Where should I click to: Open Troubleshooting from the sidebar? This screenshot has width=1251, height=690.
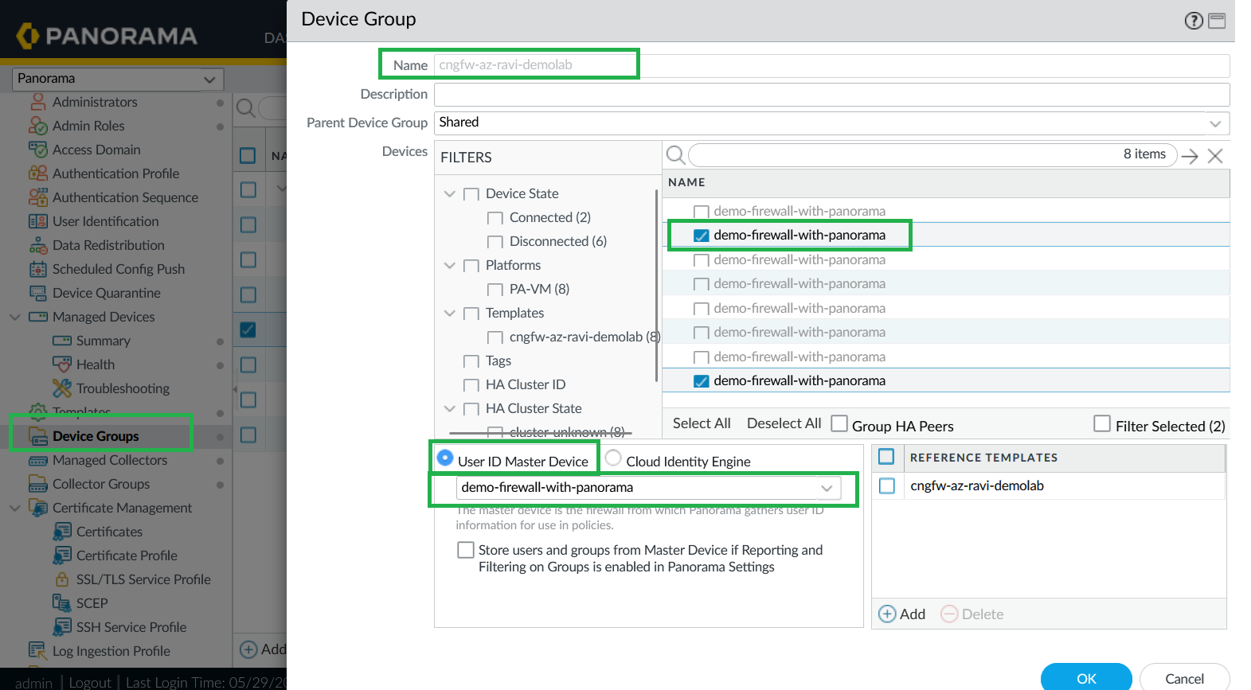[123, 388]
